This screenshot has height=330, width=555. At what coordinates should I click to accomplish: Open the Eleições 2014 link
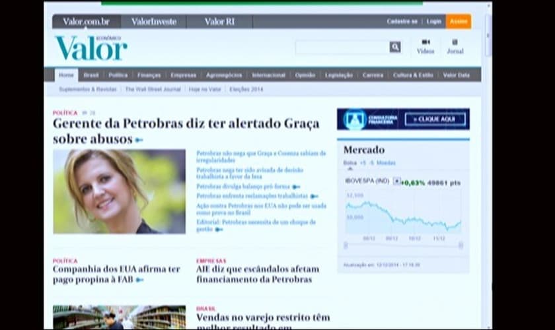pyautogui.click(x=246, y=89)
